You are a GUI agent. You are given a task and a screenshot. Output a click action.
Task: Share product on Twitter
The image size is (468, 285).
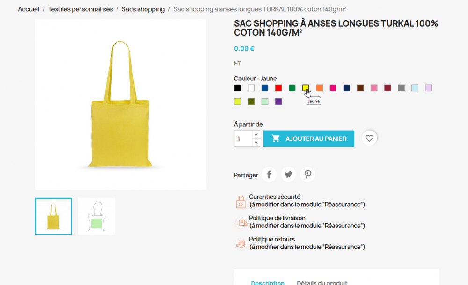(x=288, y=175)
